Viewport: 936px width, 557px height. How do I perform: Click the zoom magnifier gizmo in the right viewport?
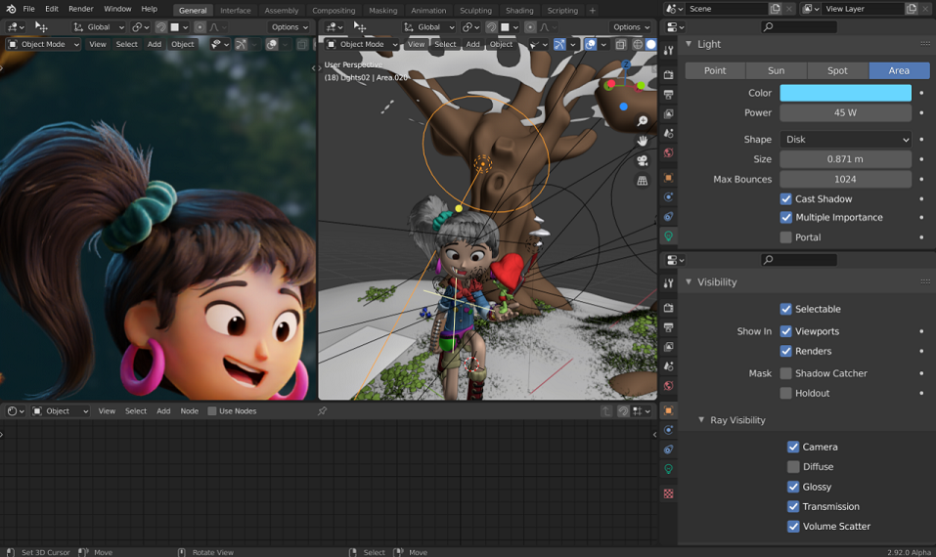[x=643, y=121]
